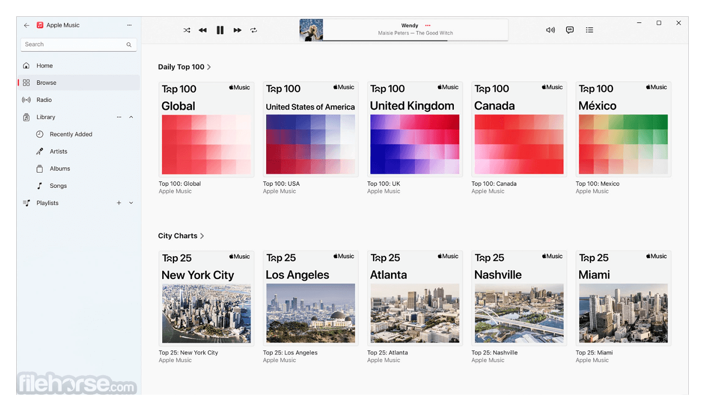Open the Apple Music header three-dots menu
Screen dimensions: 705x411
click(129, 25)
